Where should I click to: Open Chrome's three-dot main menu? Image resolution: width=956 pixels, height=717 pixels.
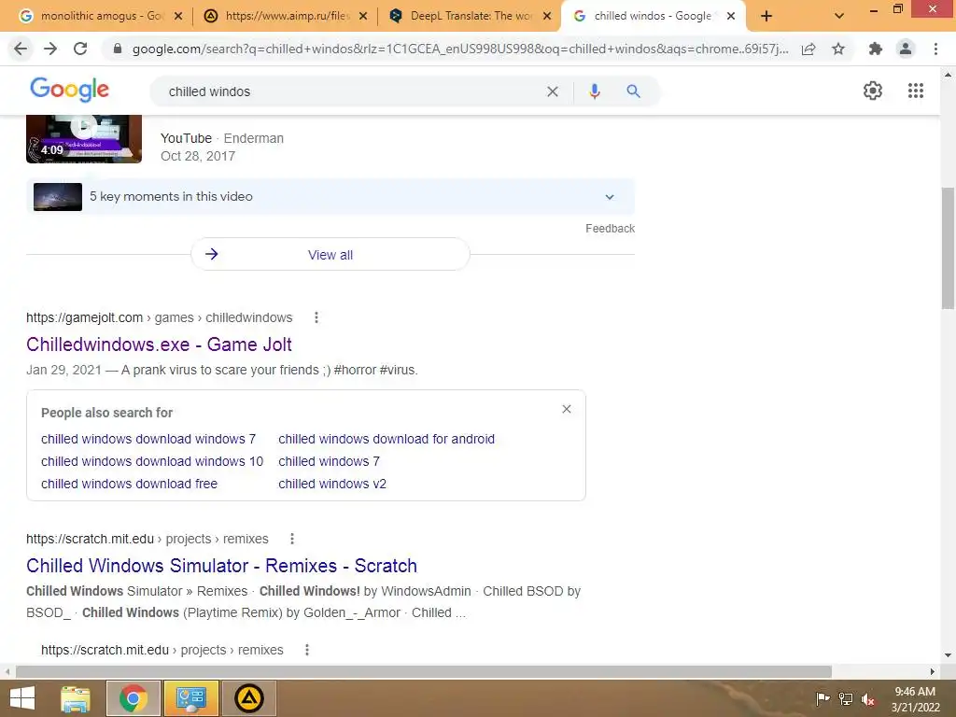click(935, 49)
